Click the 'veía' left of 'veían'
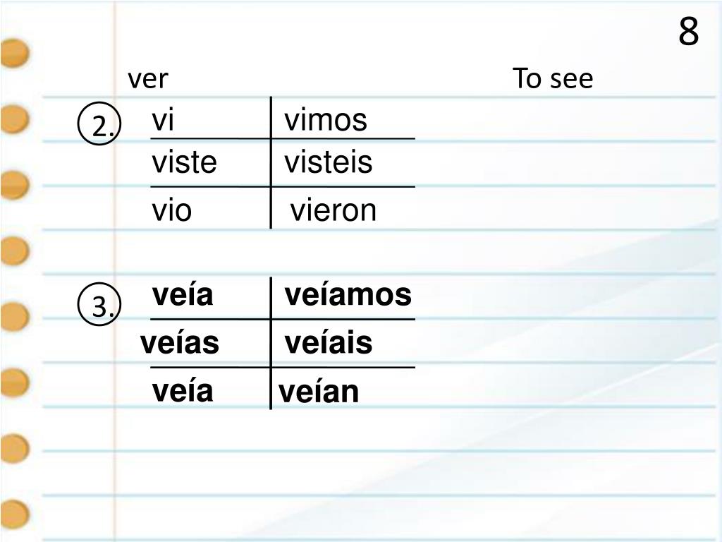The height and width of the screenshot is (542, 722). (183, 391)
